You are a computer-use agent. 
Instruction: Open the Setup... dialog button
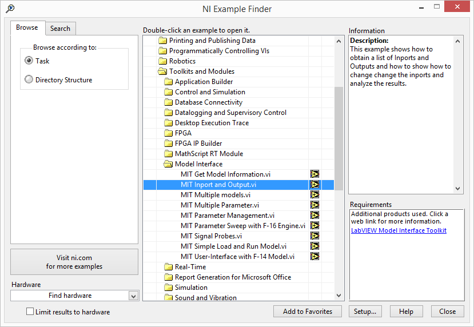coord(365,312)
